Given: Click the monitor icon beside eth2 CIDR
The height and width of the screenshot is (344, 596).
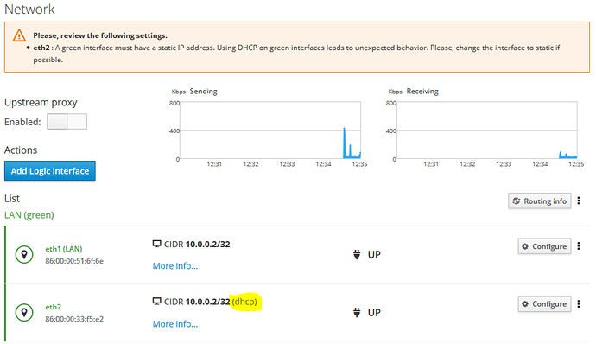Looking at the screenshot, I should pyautogui.click(x=156, y=302).
